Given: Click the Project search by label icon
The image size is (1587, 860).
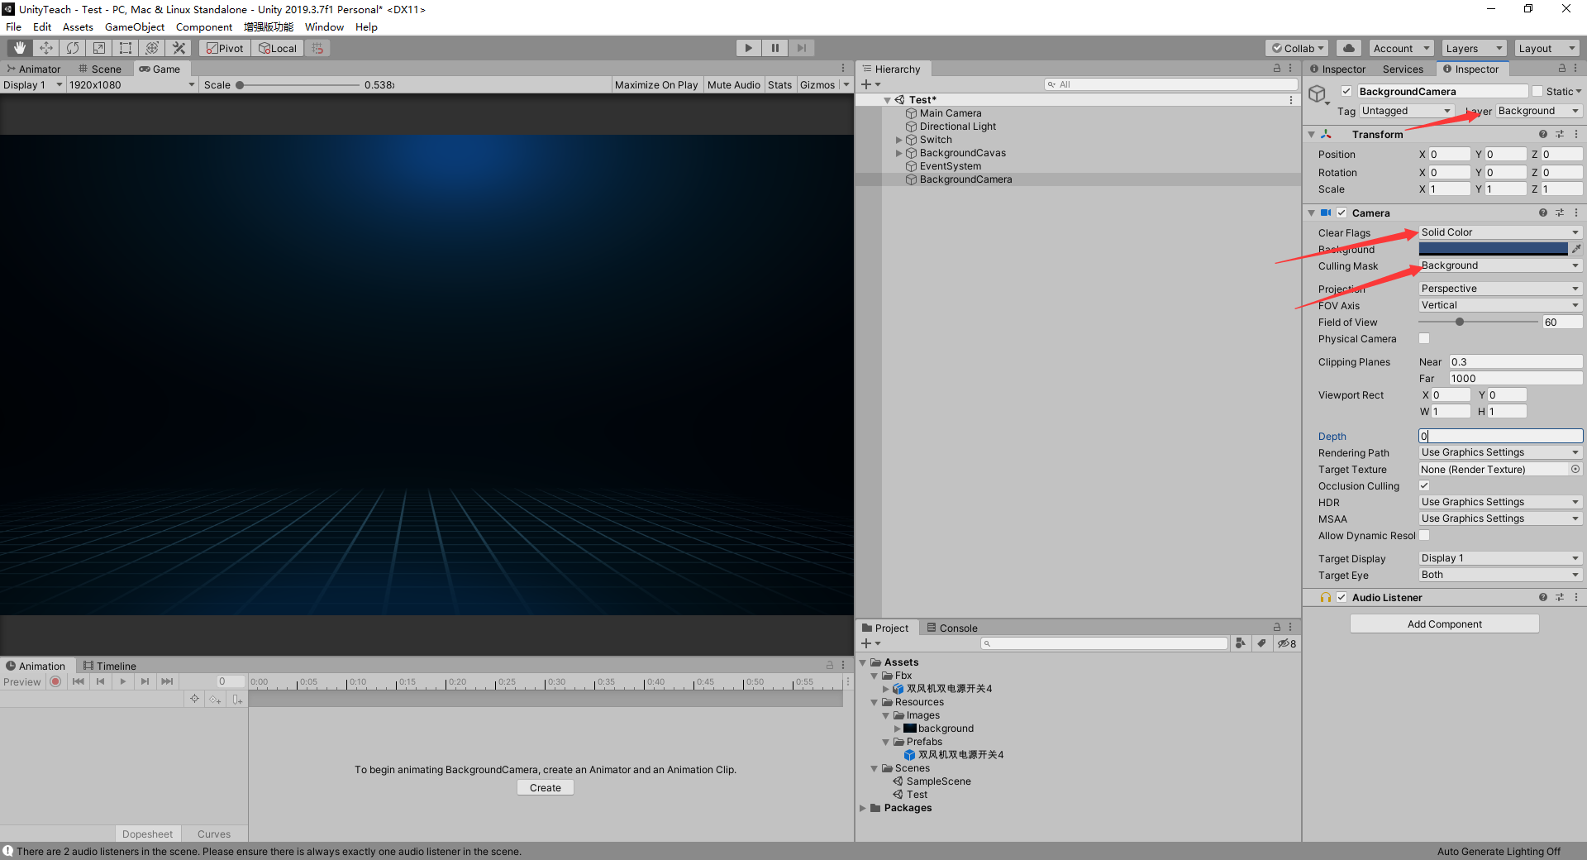Looking at the screenshot, I should [1261, 643].
